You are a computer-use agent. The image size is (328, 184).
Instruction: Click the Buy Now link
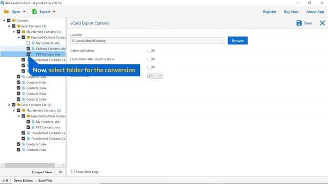[x=291, y=12]
